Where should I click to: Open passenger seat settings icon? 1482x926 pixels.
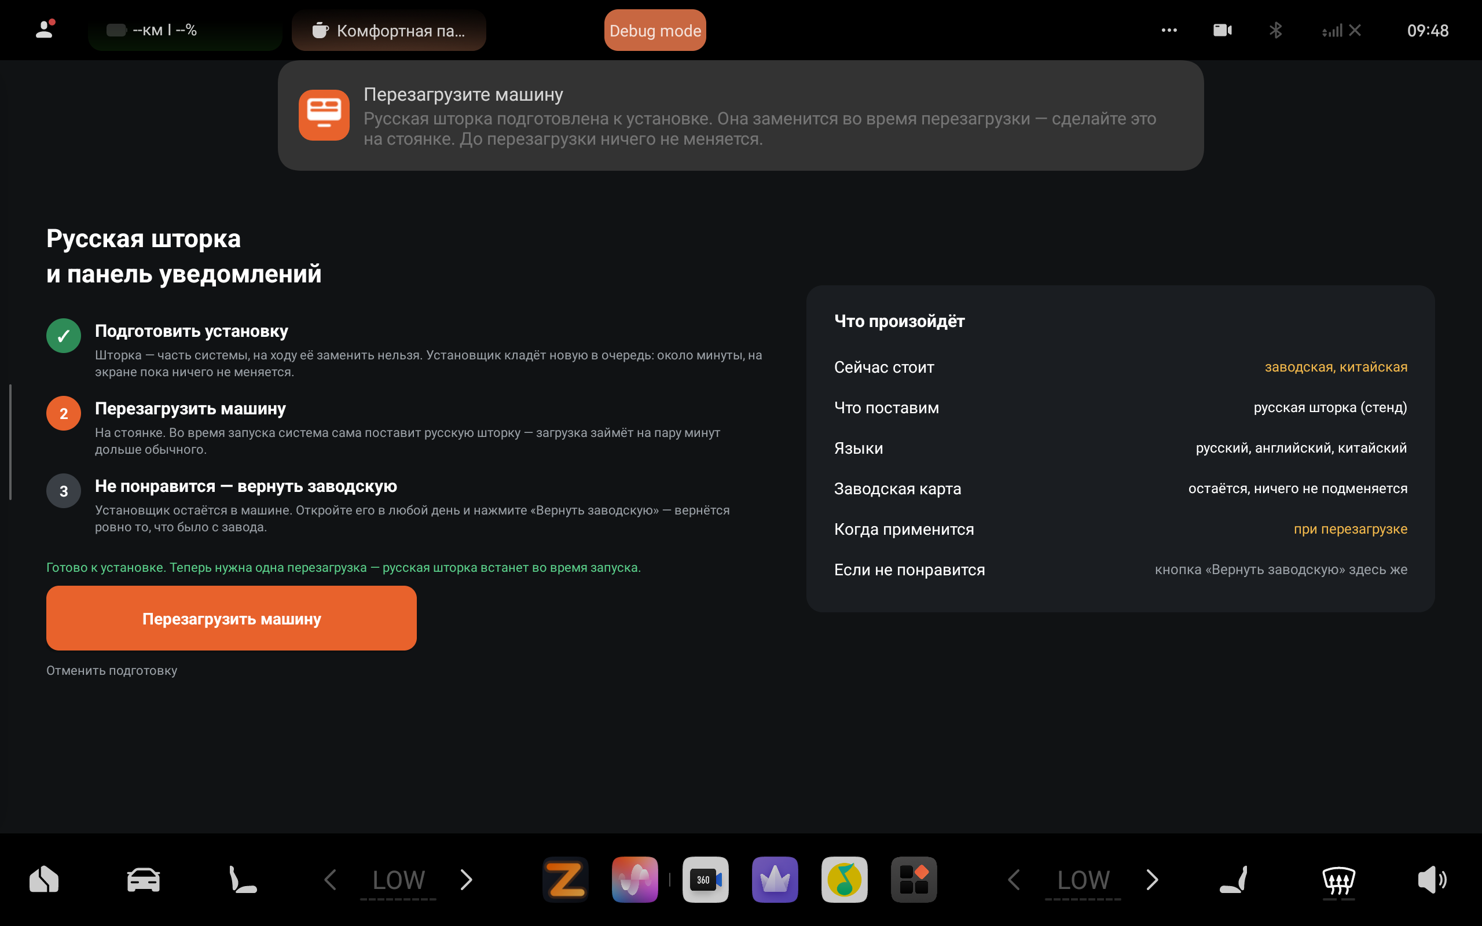(x=1234, y=880)
